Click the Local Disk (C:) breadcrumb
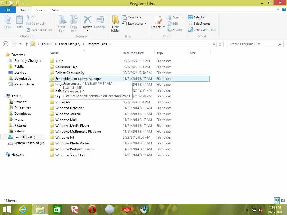 tap(70, 44)
